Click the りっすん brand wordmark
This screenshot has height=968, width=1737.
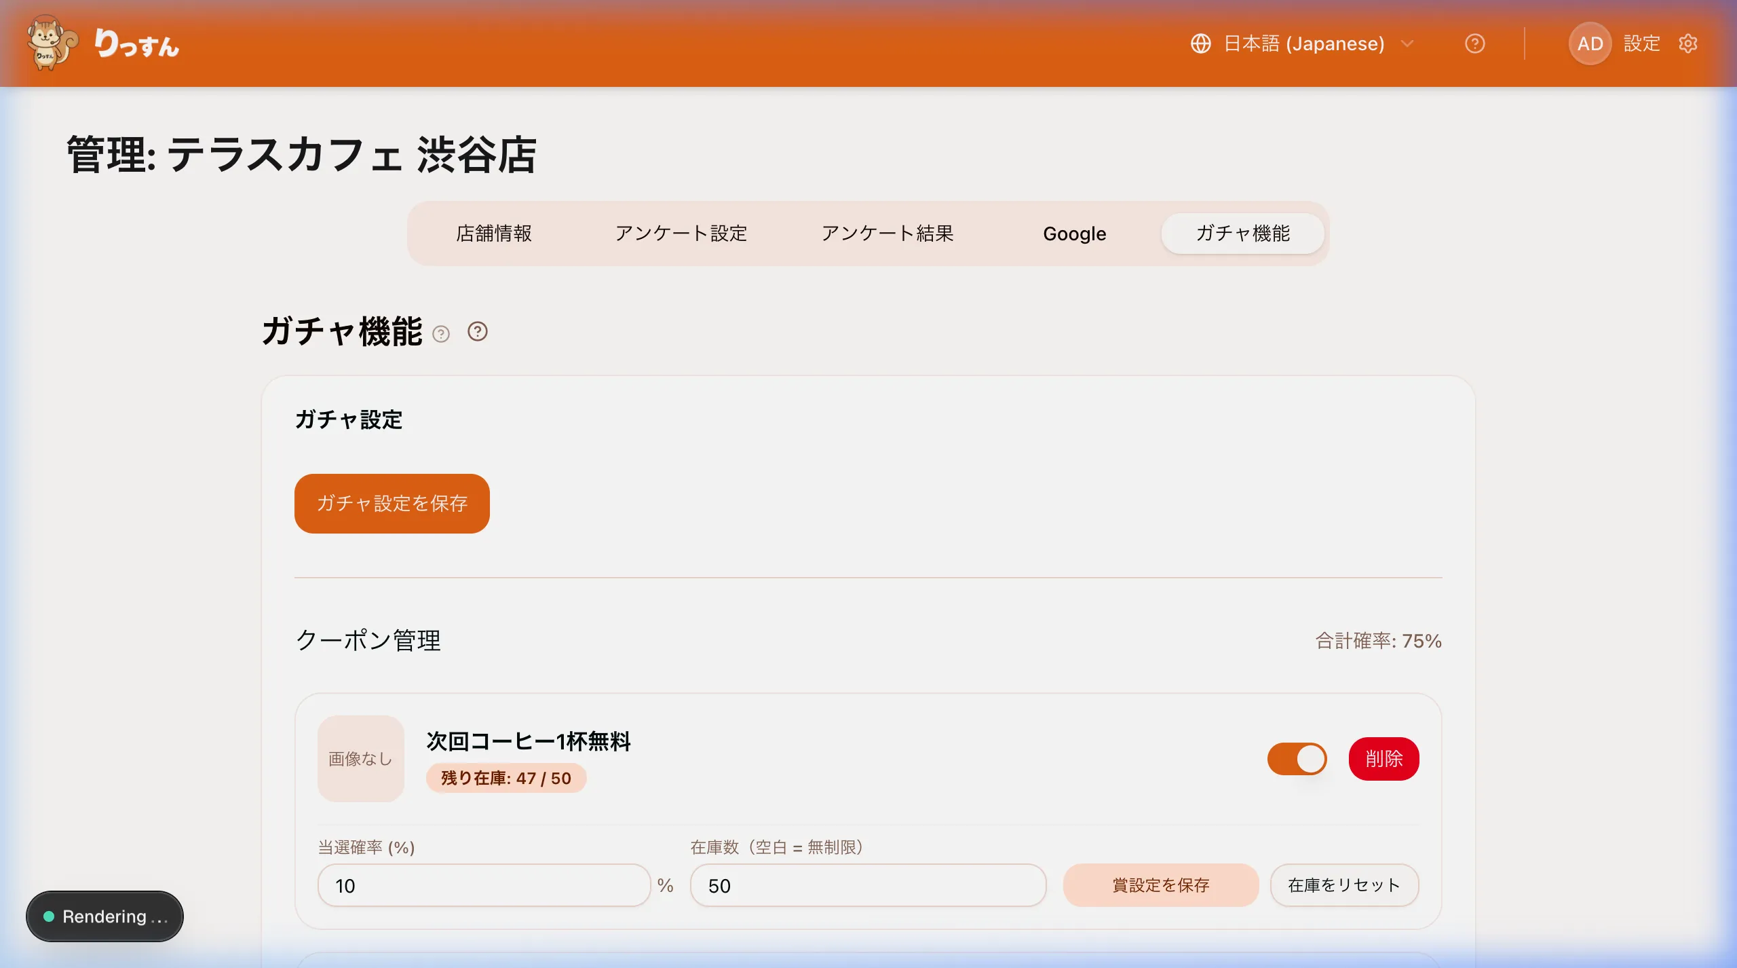136,44
